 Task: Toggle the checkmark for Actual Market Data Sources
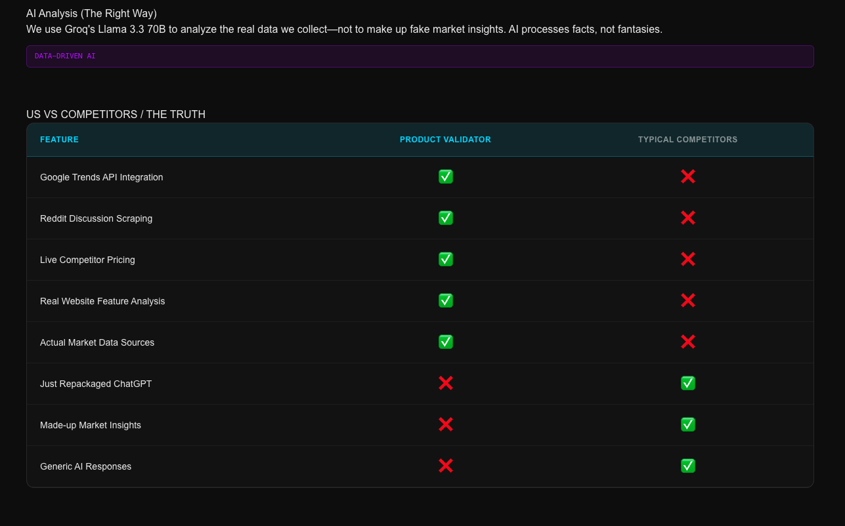[446, 342]
